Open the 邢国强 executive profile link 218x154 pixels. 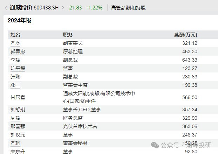click(18, 126)
